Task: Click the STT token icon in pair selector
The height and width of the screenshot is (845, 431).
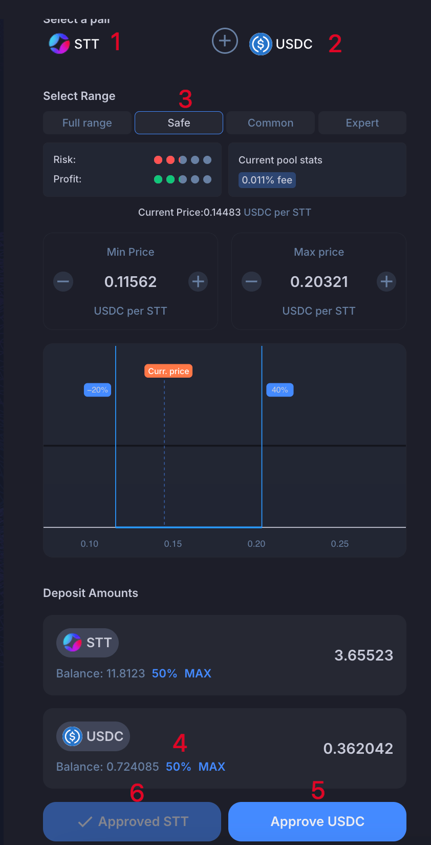Action: coord(59,44)
